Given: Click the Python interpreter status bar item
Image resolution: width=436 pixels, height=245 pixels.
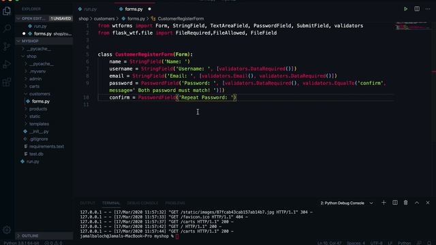Looking at the screenshot, I should (21, 243).
